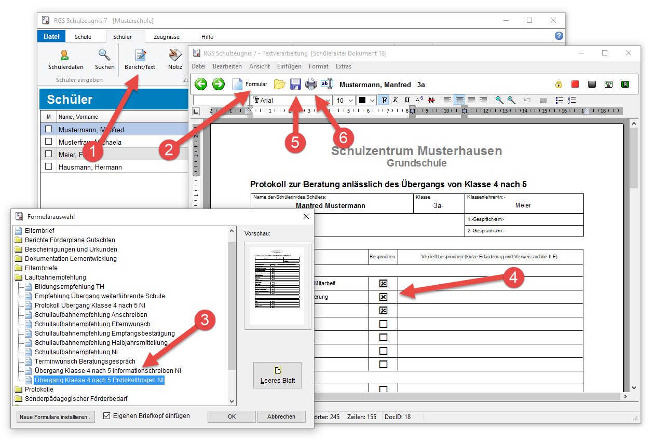The width and height of the screenshot is (654, 445).
Task: Click the green forward arrow icon
Action: coord(219,84)
